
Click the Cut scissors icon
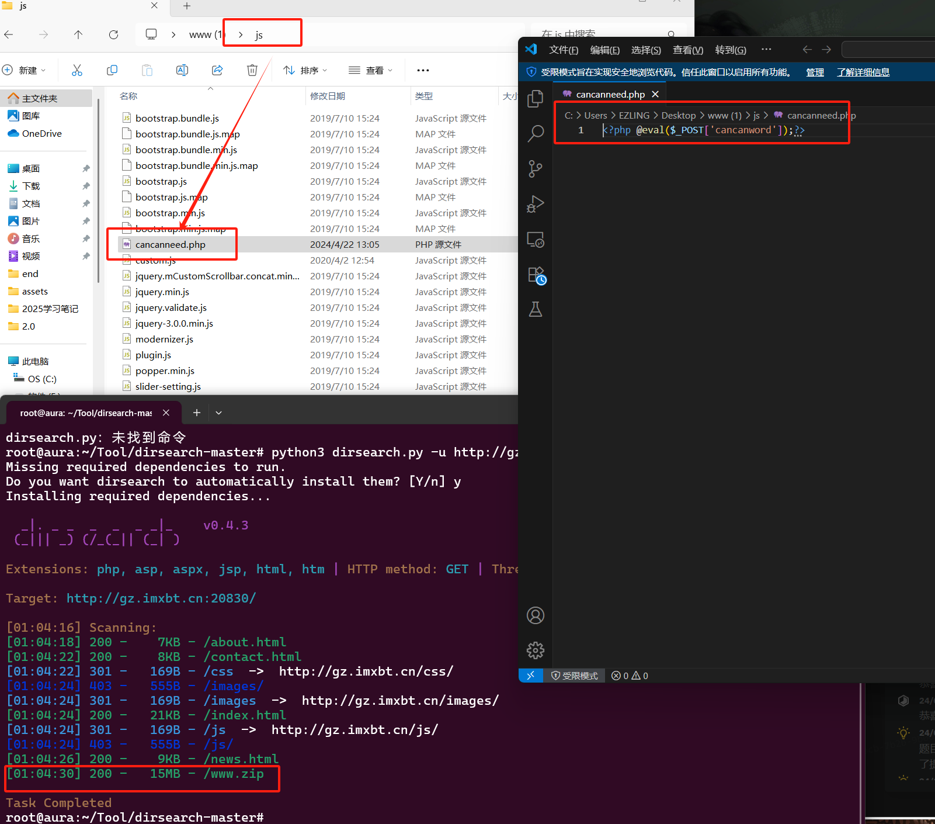coord(77,70)
